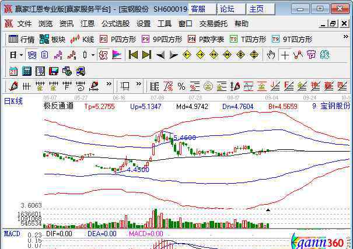Open the 9P四方形 tool
Screen dimensions: 353x249
(x=162, y=40)
